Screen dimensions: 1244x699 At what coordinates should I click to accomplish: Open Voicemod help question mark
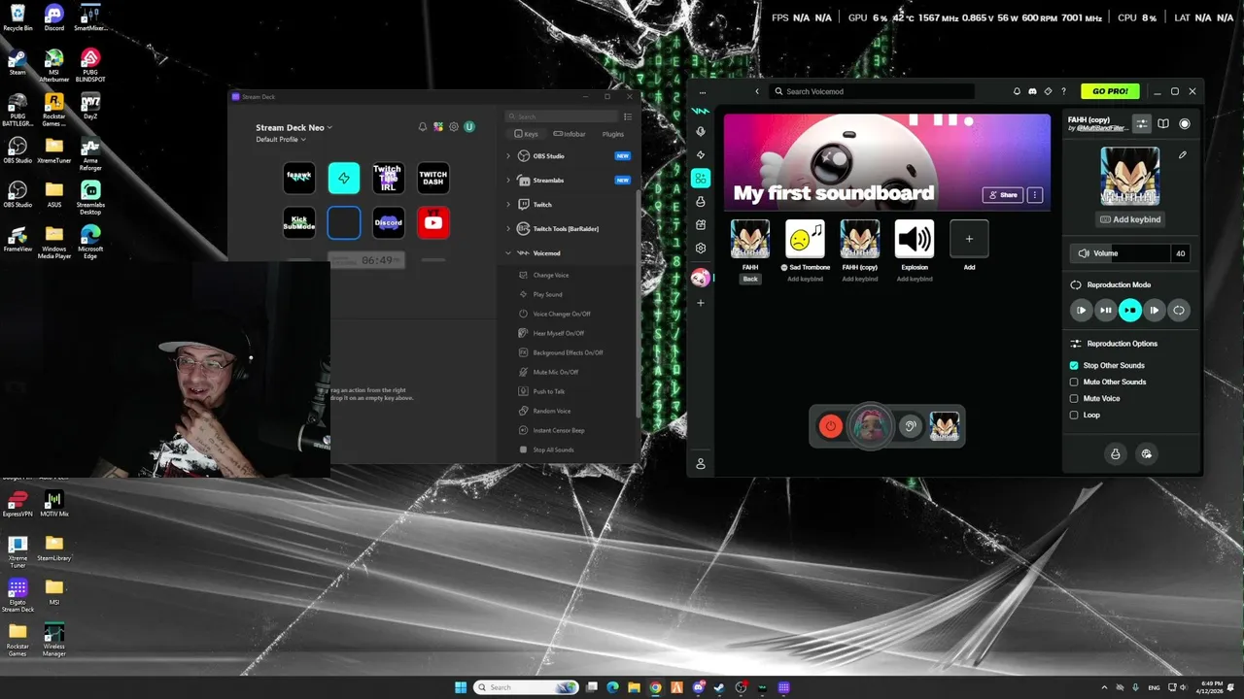[1063, 91]
